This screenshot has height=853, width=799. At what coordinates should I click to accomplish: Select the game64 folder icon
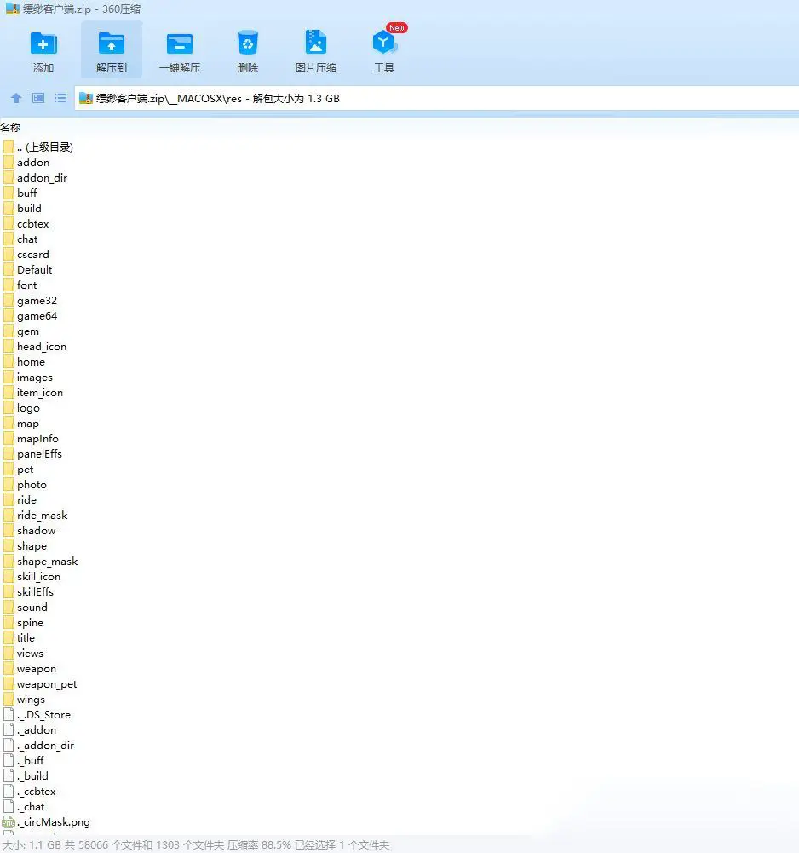pyautogui.click(x=9, y=316)
